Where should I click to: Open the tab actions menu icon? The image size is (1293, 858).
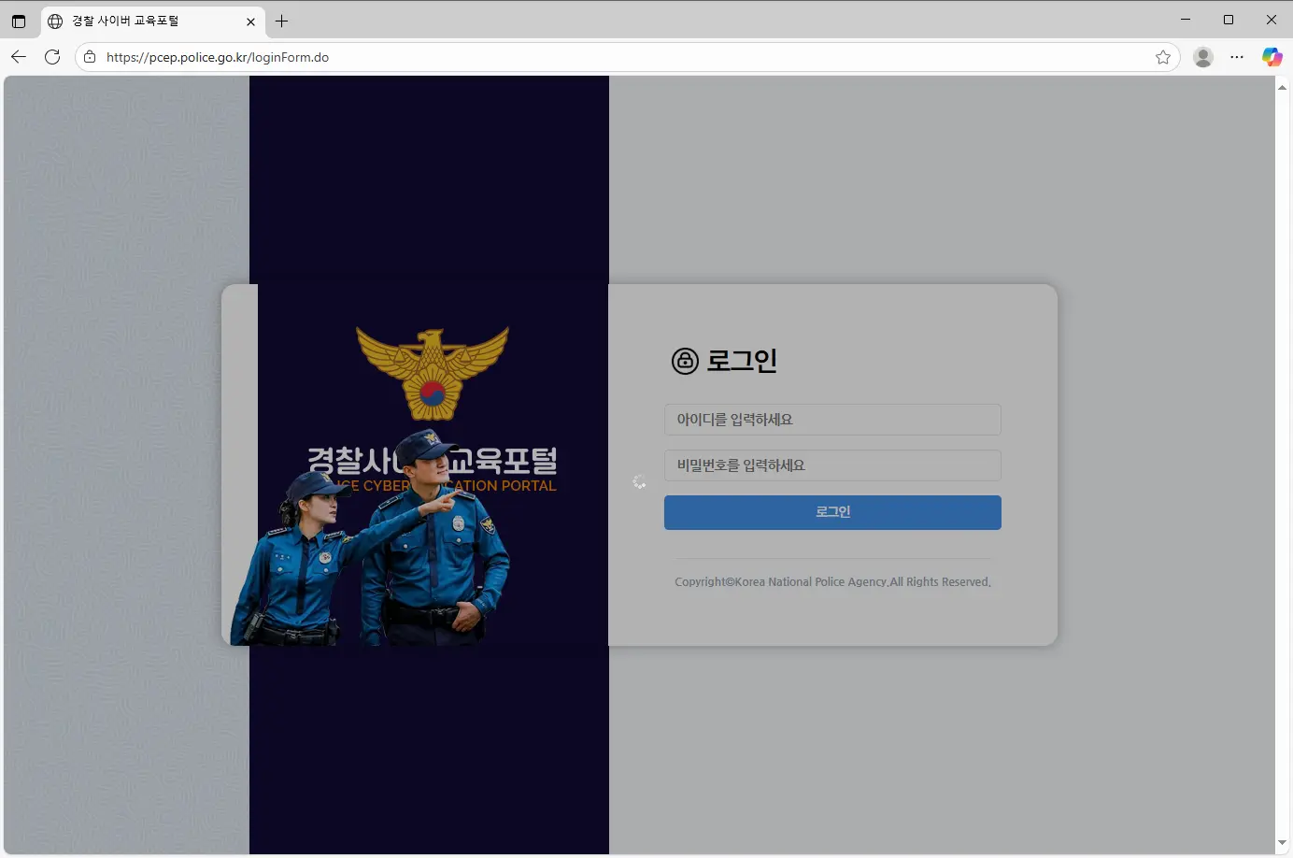[19, 21]
